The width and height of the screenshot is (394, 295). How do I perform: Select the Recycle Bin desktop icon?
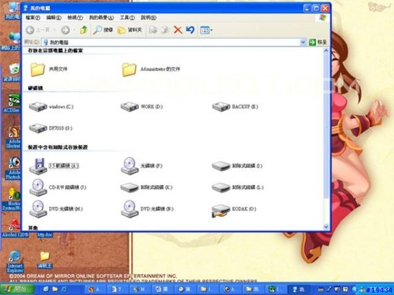(x=12, y=73)
